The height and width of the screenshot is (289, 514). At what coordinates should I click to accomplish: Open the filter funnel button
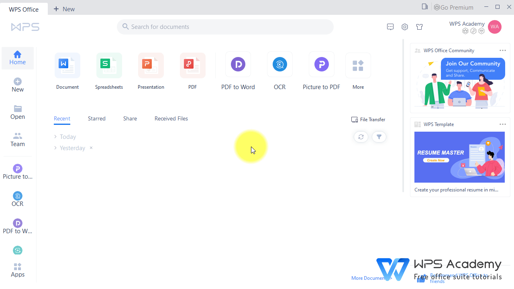pos(379,137)
